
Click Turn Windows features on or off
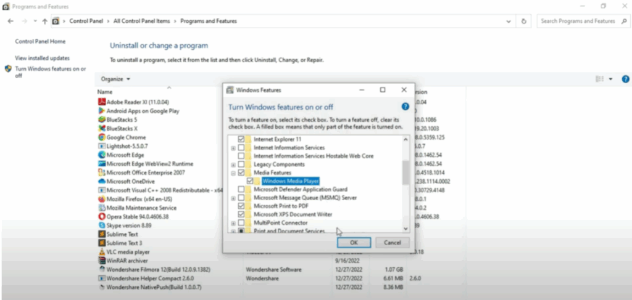[51, 73]
